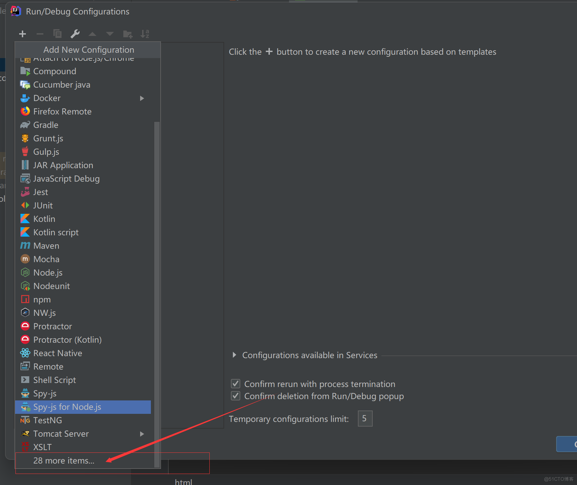This screenshot has width=577, height=485.
Task: Select the Gulp.js cup icon
Action: click(x=25, y=152)
